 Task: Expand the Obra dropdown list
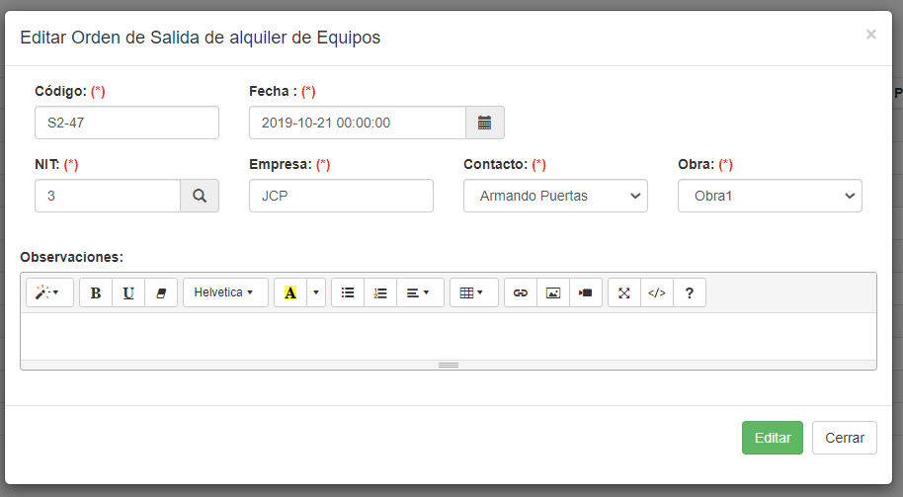pos(770,196)
